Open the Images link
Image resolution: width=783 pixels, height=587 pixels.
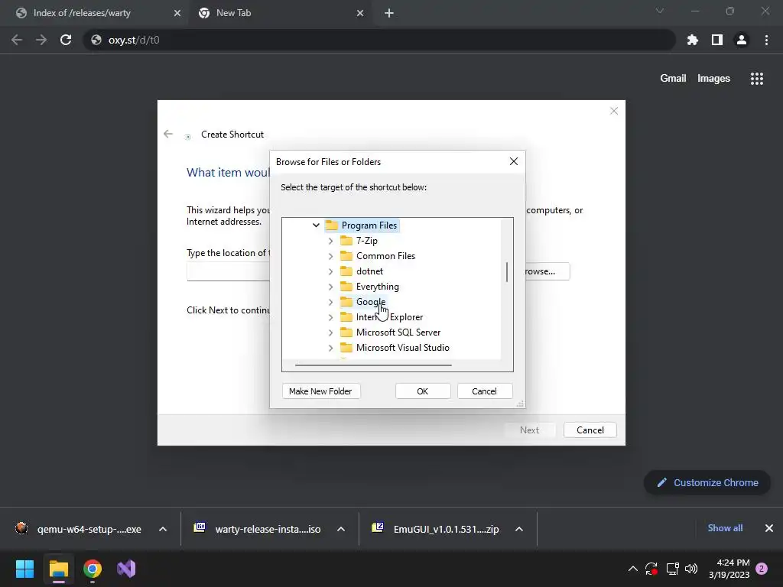[713, 79]
